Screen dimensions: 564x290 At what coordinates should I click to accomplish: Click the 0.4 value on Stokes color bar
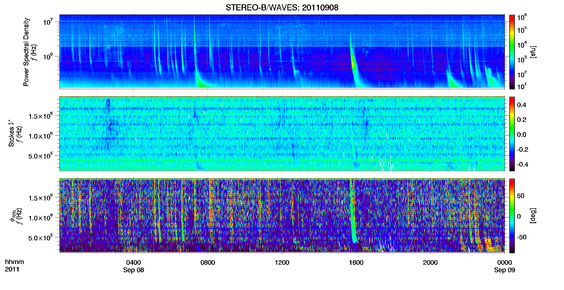click(521, 105)
